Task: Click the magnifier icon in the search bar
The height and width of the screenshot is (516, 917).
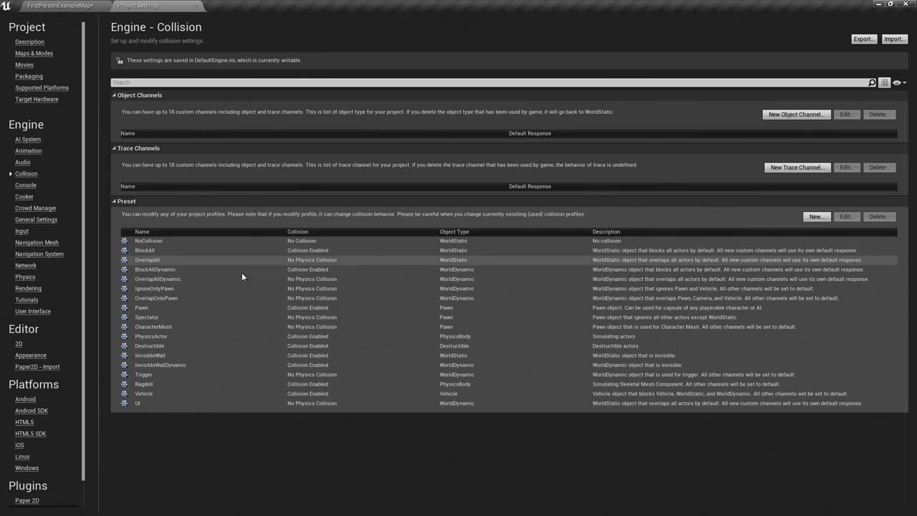Action: coord(872,83)
